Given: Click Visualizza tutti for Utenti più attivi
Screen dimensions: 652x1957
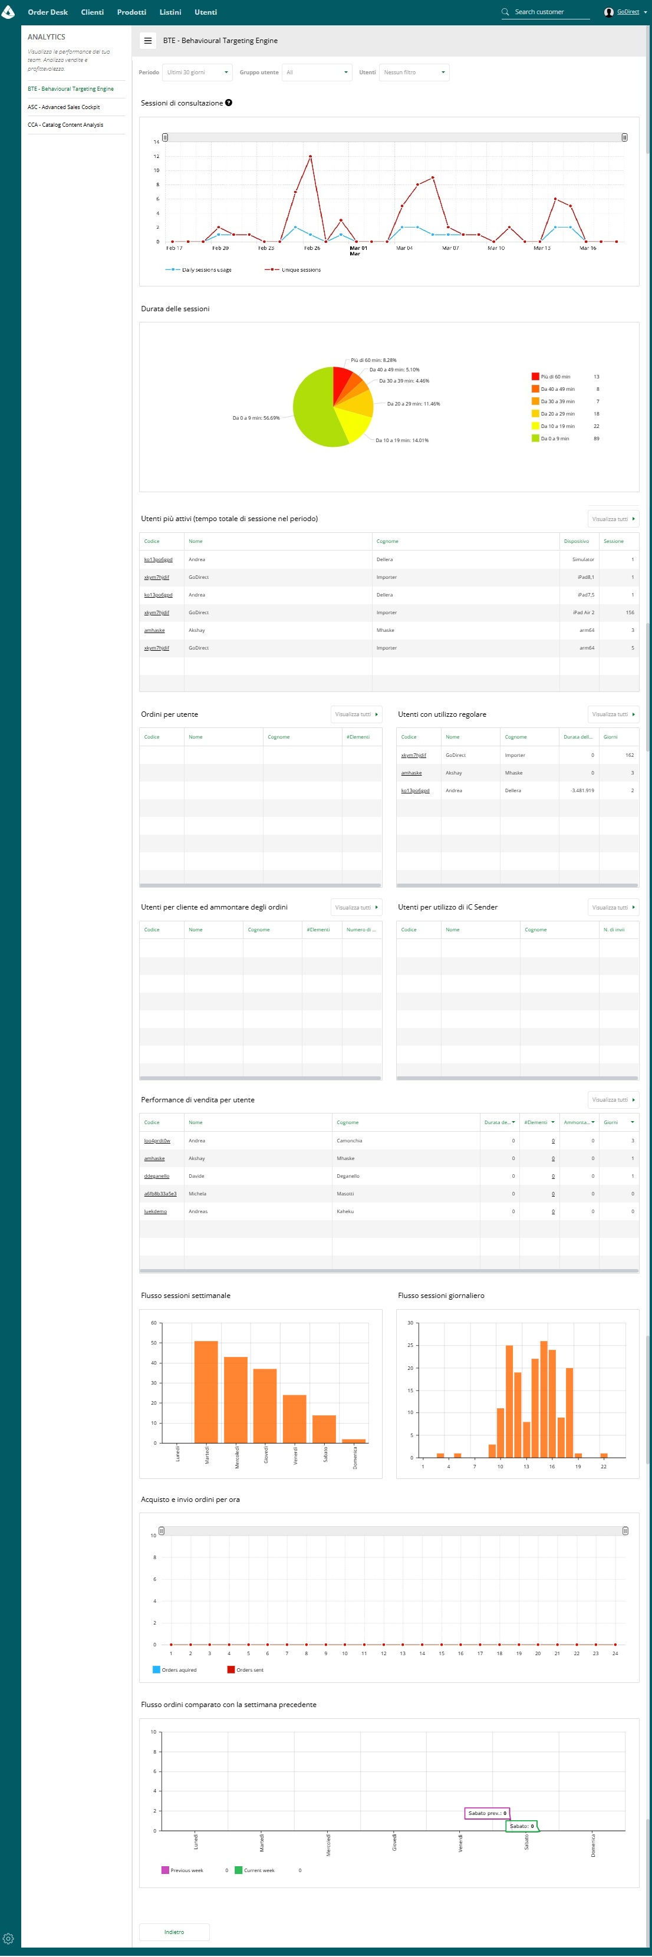Looking at the screenshot, I should (x=613, y=519).
